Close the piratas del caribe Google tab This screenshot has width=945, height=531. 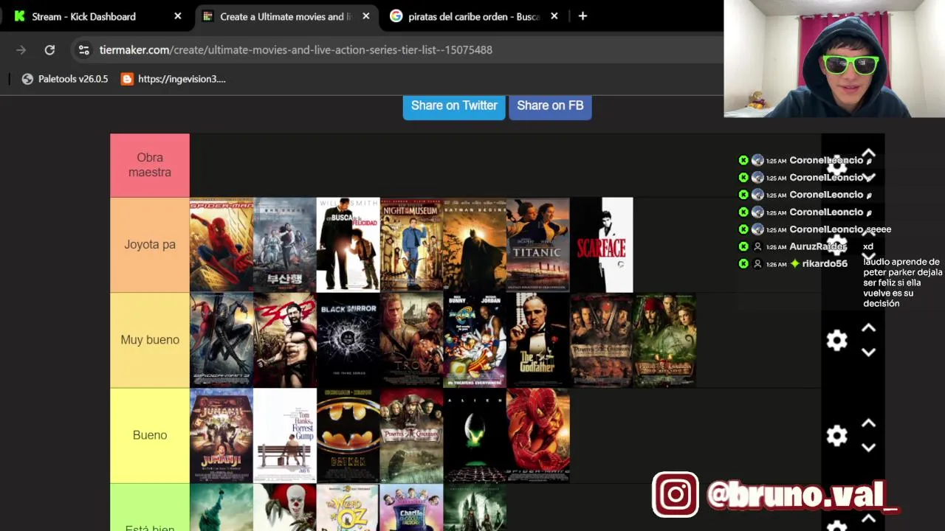[x=554, y=16]
